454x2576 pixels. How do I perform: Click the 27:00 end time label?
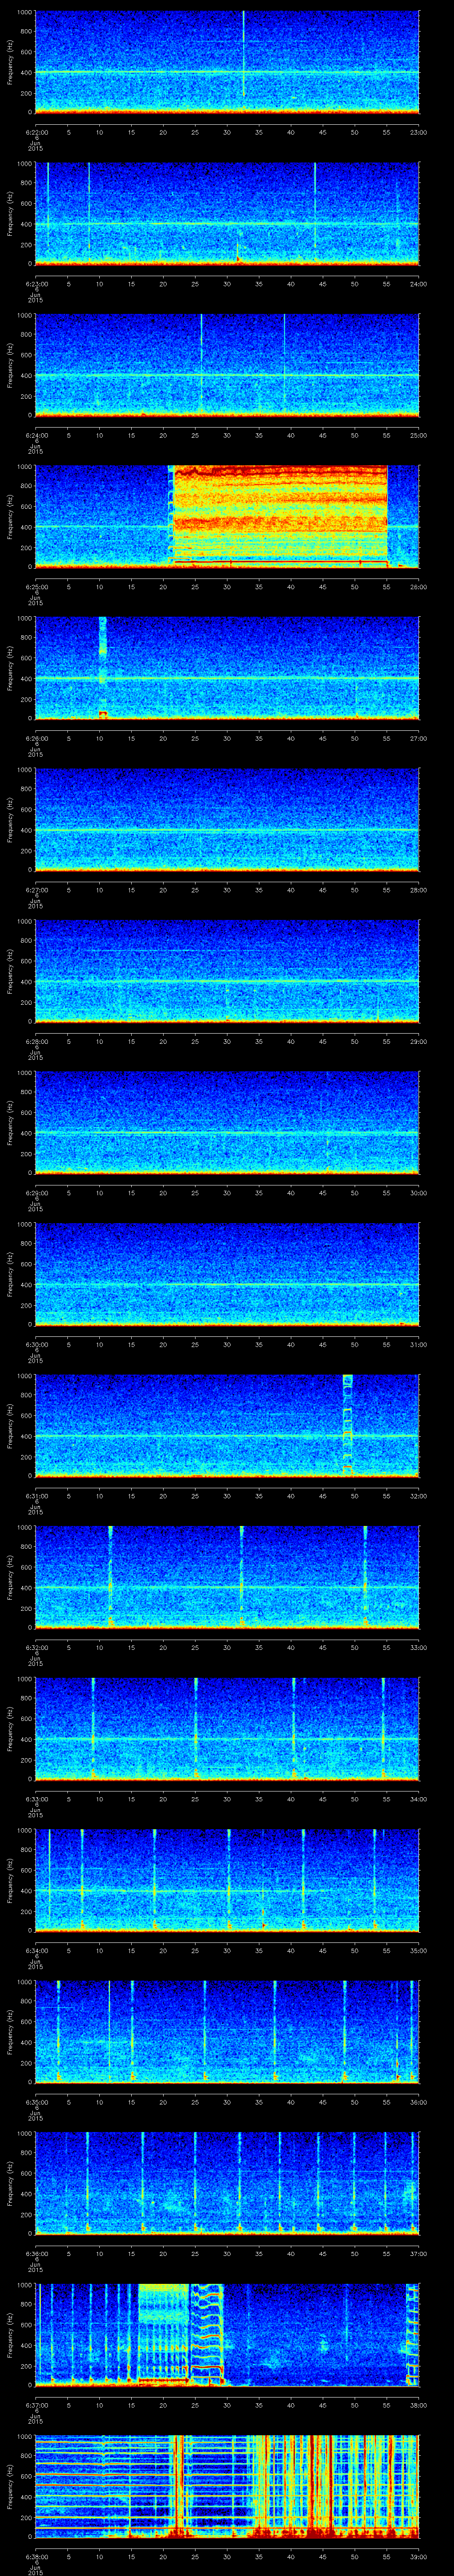[419, 738]
